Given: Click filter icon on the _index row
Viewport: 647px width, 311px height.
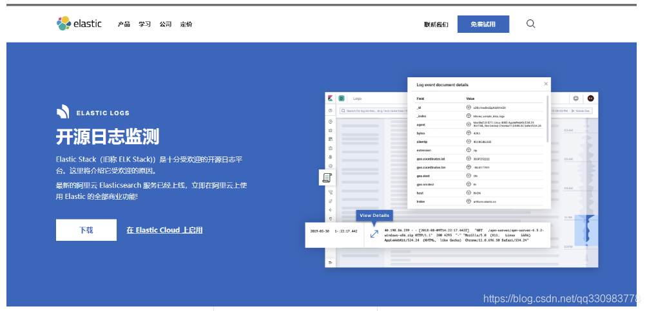Looking at the screenshot, I should (x=468, y=116).
